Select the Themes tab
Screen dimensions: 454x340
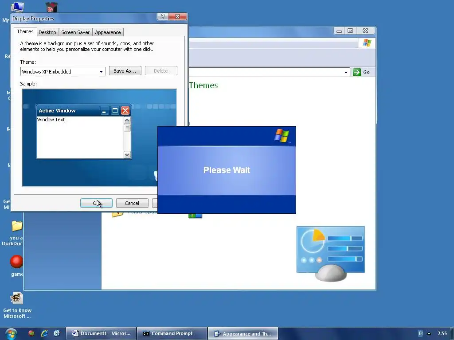pyautogui.click(x=25, y=31)
